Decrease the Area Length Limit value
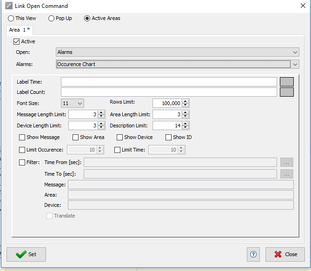Viewport: 311px width, 271px height. (185, 117)
